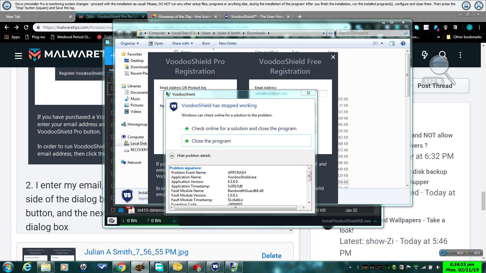Click the attachment image thumbnail
Viewport: 486px width, 273px height.
[49, 254]
